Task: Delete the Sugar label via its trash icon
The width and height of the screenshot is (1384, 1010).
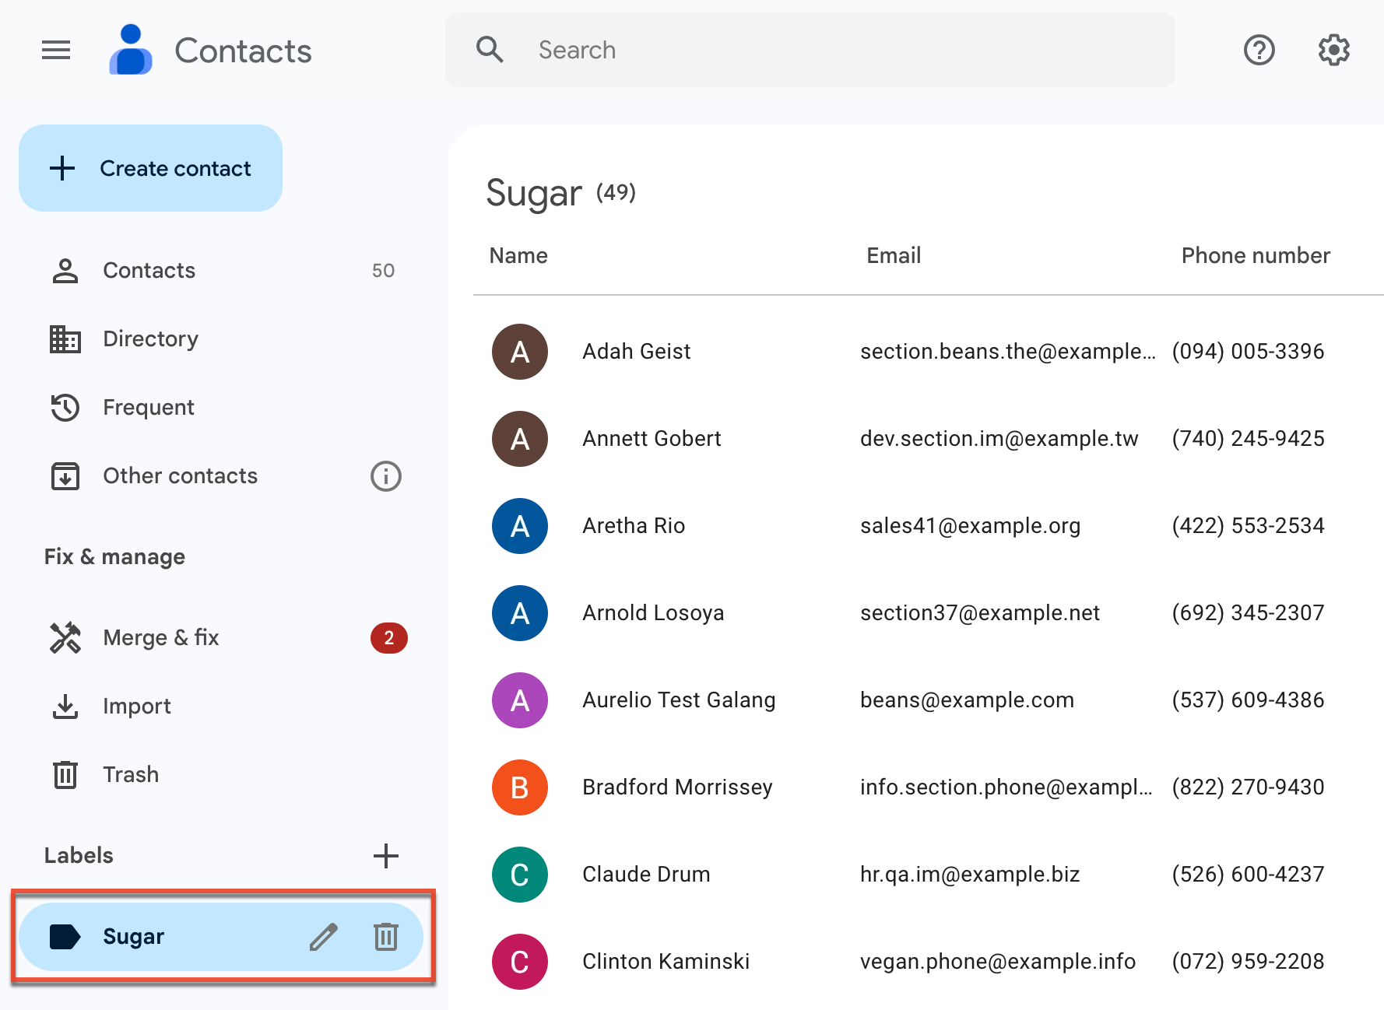Action: 386,937
